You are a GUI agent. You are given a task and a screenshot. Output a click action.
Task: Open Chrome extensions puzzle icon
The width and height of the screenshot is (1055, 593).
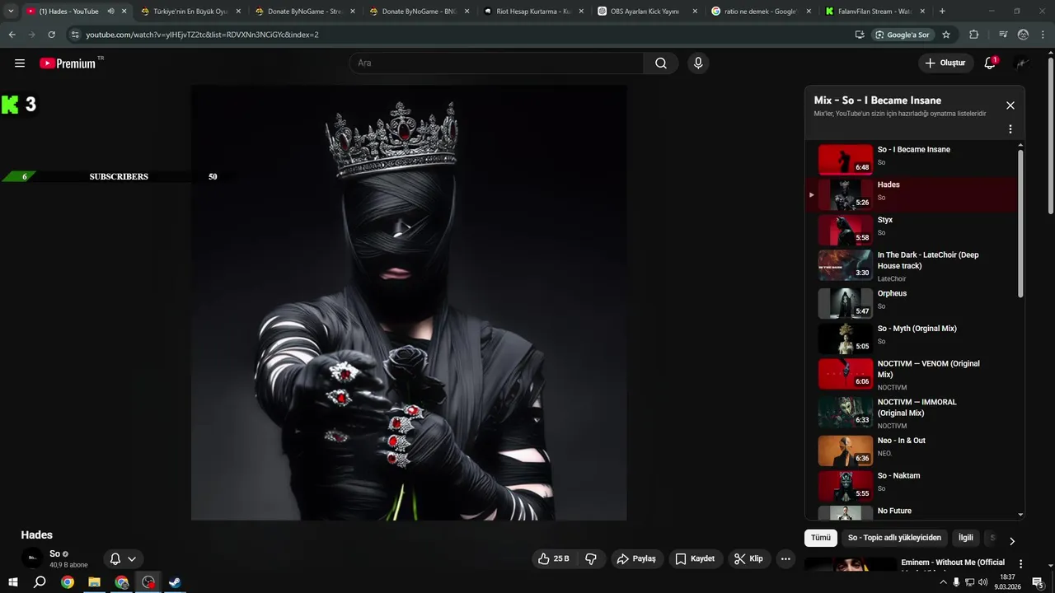pyautogui.click(x=973, y=35)
